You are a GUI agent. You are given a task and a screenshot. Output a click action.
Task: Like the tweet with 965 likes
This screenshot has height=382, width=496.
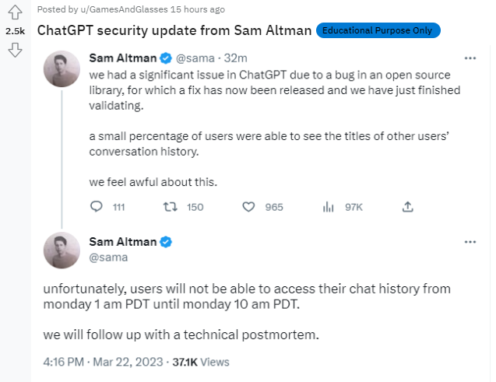tap(249, 207)
